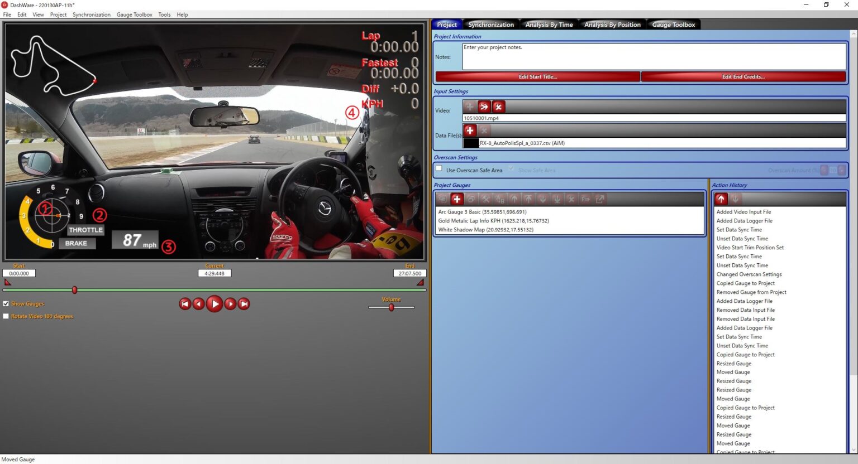Open the Gauge Settings wrench icon
This screenshot has width=858, height=464.
click(x=486, y=199)
